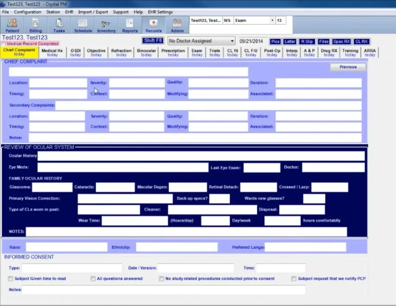The image size is (396, 306).
Task: Open the Schedule icon
Action: (83, 25)
